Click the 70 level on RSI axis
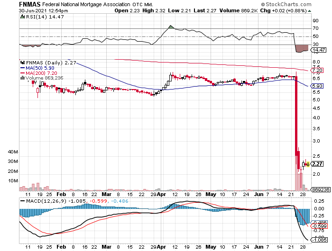Image resolution: width=332 pixels, height=251 pixels. [315, 28]
